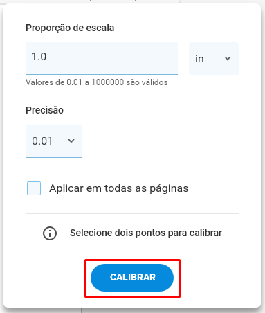The height and width of the screenshot is (313, 265).
Task: Click the info circle icon
Action: pos(50,233)
